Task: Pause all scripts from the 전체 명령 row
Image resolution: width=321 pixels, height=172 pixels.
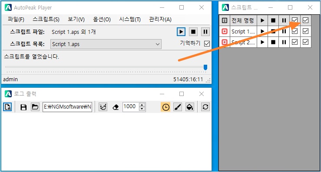Action: [x=284, y=20]
